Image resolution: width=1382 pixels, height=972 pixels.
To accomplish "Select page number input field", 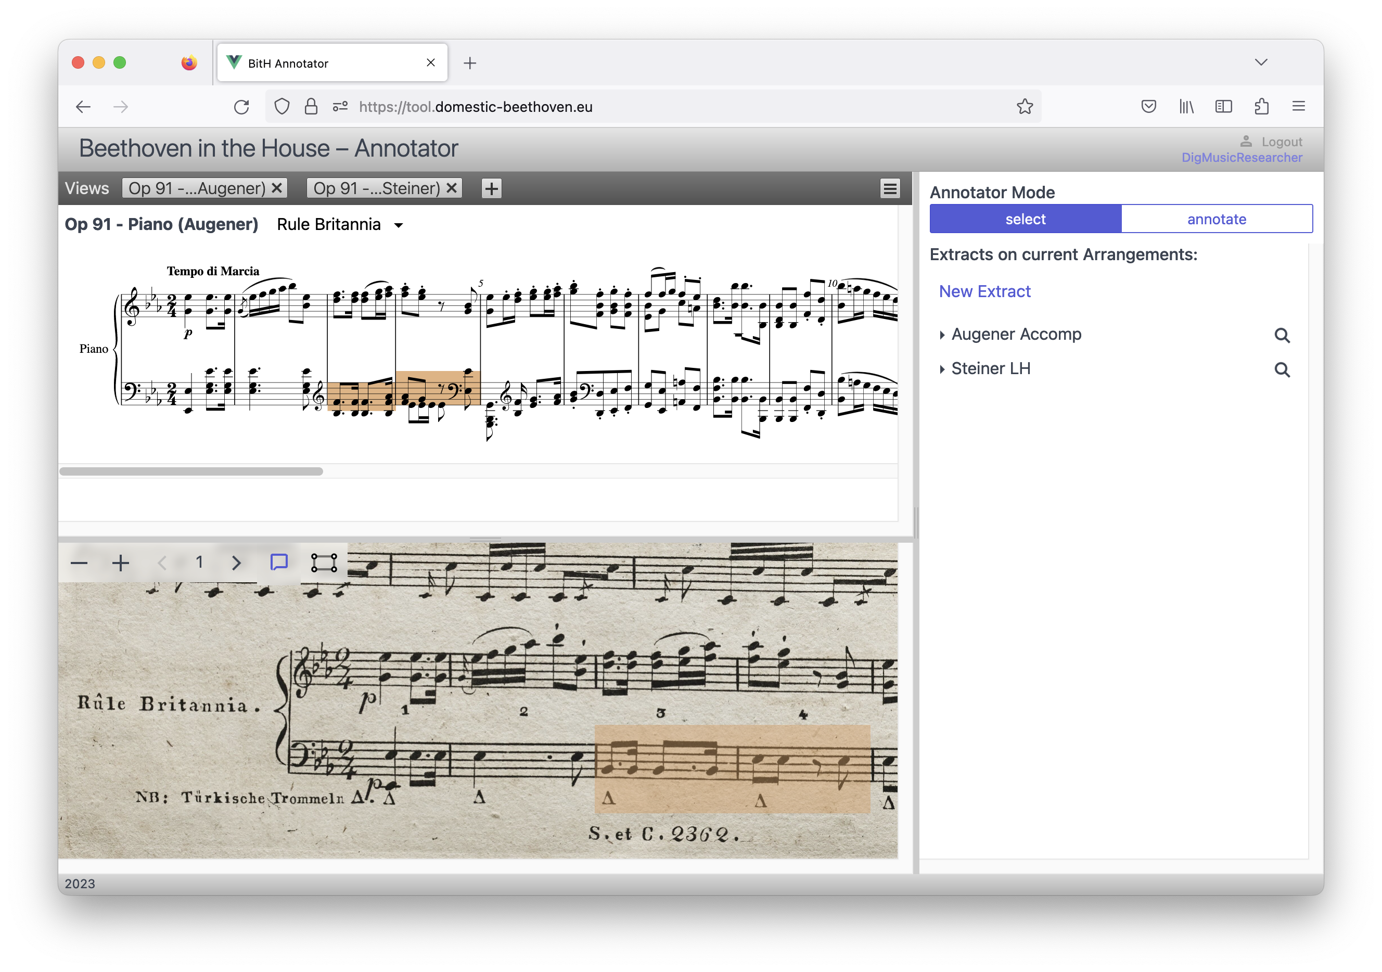I will click(199, 562).
